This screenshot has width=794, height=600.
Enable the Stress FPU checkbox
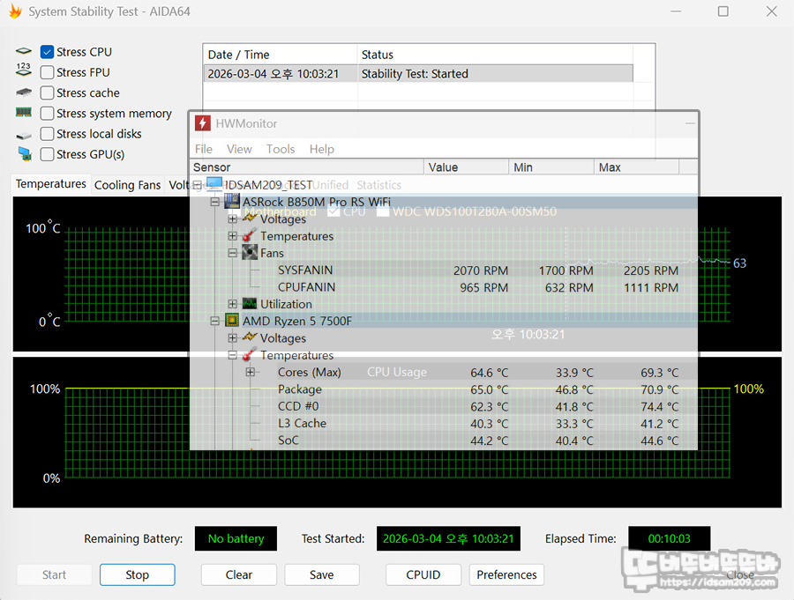[47, 72]
